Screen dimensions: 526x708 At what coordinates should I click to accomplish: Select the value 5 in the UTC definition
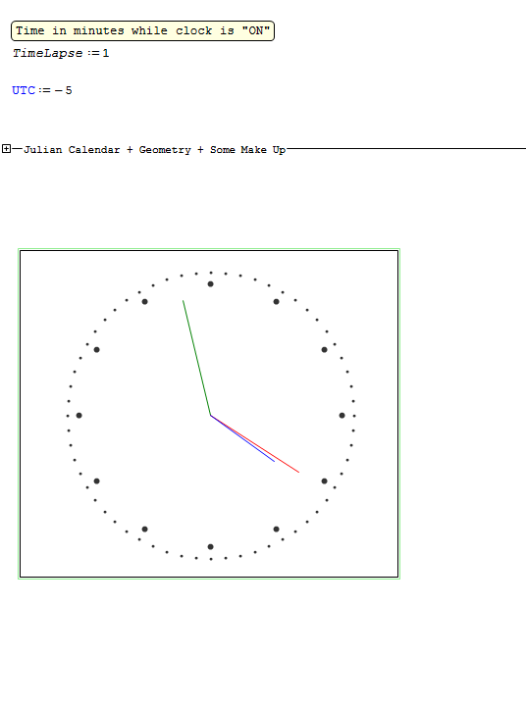click(69, 90)
